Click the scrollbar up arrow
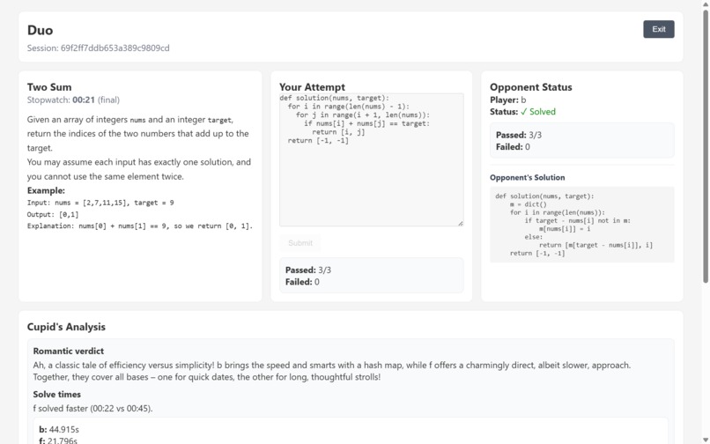The height and width of the screenshot is (444, 710). [706, 4]
